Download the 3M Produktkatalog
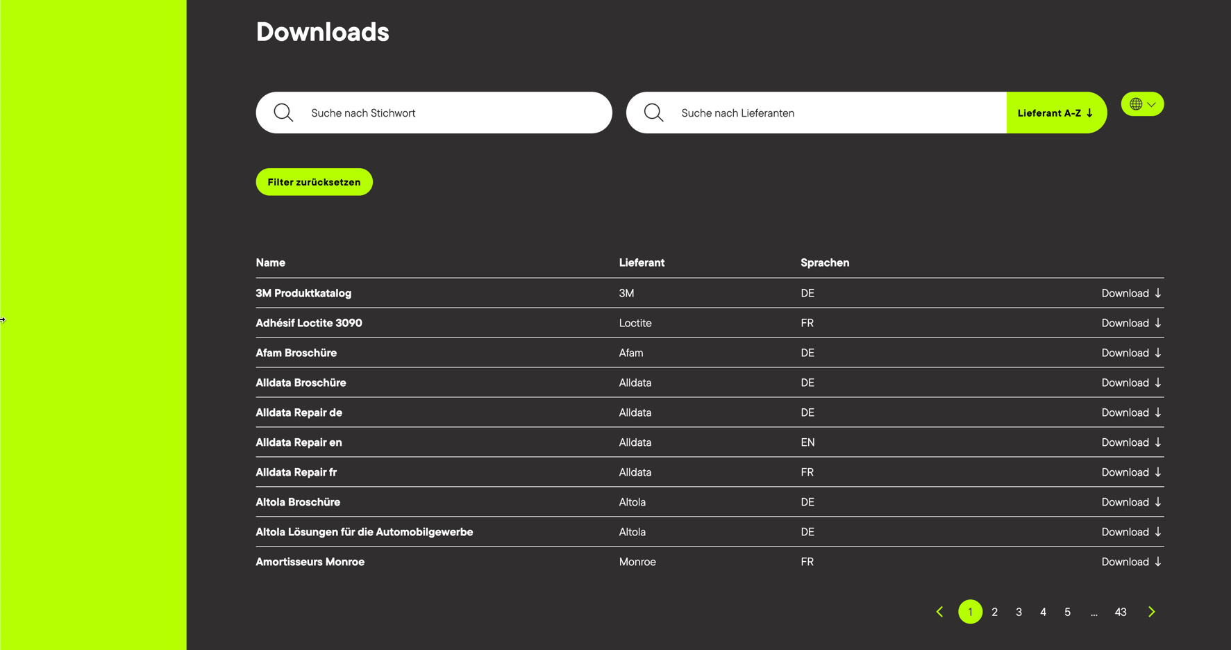 [1131, 293]
